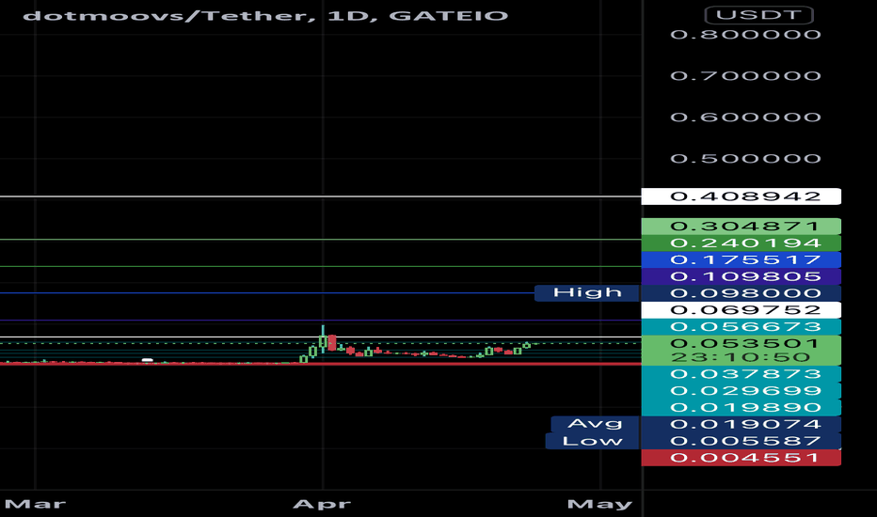This screenshot has height=517, width=877.
Task: Click the Mar label on time axis
Action: (35, 504)
